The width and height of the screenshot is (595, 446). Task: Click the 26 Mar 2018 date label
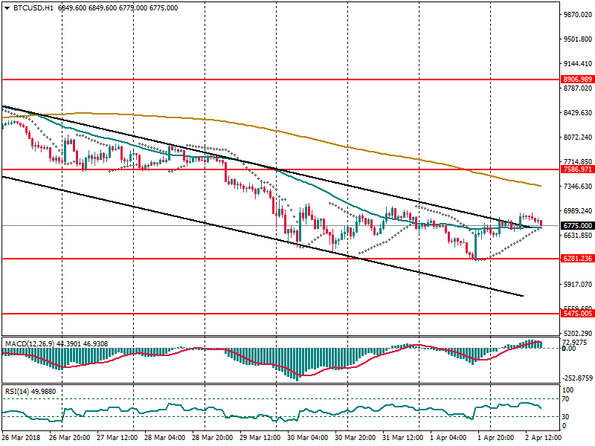(22, 439)
